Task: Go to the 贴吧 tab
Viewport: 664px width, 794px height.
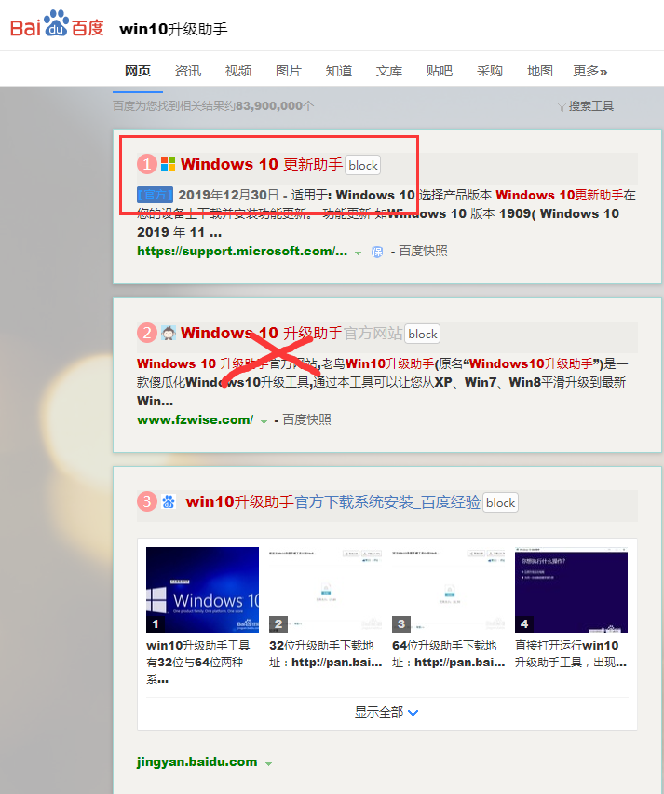Action: pyautogui.click(x=440, y=71)
